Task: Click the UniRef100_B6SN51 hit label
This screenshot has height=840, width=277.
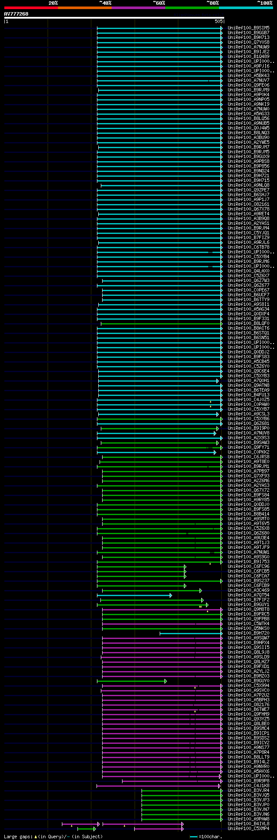Action: click(x=248, y=337)
